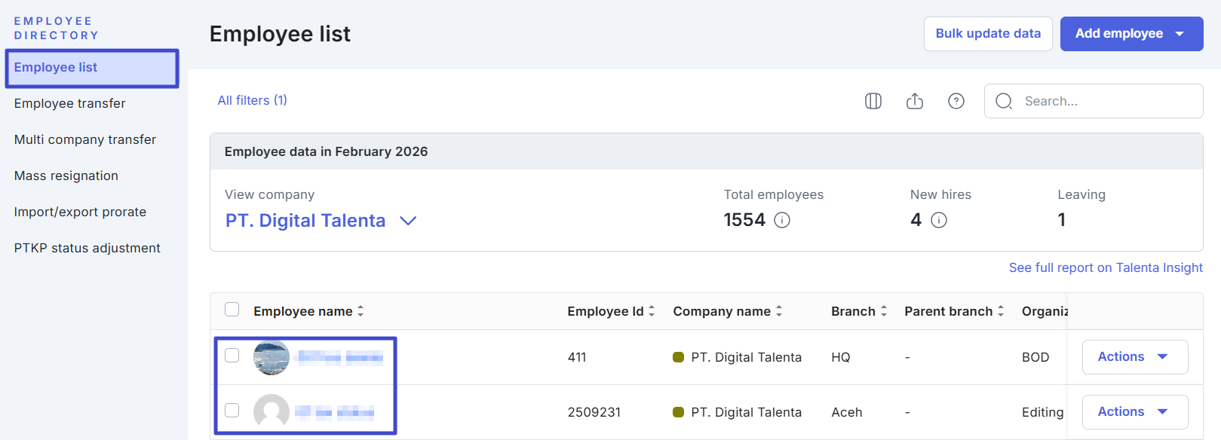
Task: Check the box for employee 411
Action: pyautogui.click(x=232, y=355)
